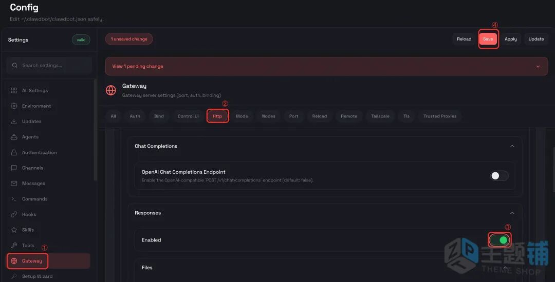Click the Search settings input field
555x282 pixels.
click(49, 66)
